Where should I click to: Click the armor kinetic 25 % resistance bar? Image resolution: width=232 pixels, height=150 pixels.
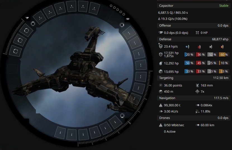point(212,63)
